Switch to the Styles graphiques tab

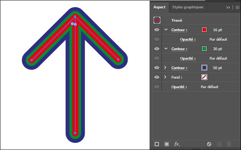coord(188,7)
